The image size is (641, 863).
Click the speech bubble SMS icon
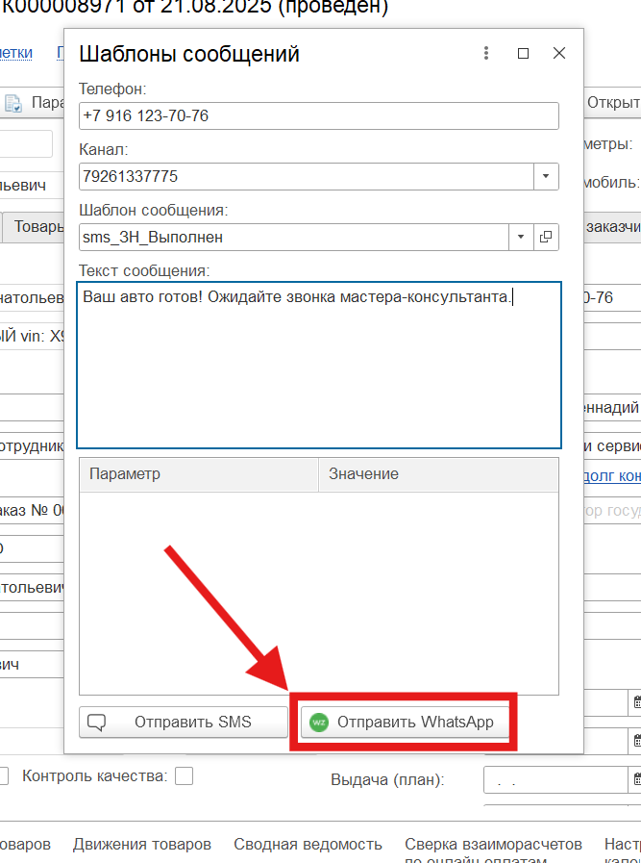click(x=96, y=722)
